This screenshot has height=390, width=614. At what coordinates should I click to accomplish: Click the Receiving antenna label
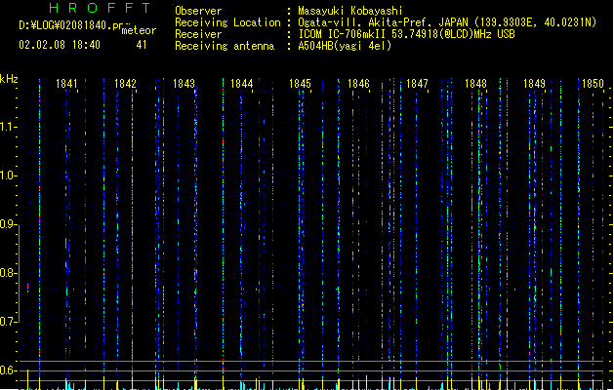(225, 46)
